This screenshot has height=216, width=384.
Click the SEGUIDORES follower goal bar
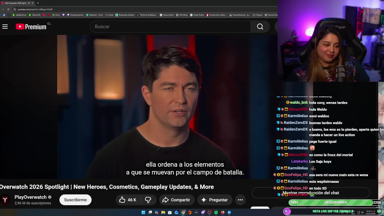[335, 202]
